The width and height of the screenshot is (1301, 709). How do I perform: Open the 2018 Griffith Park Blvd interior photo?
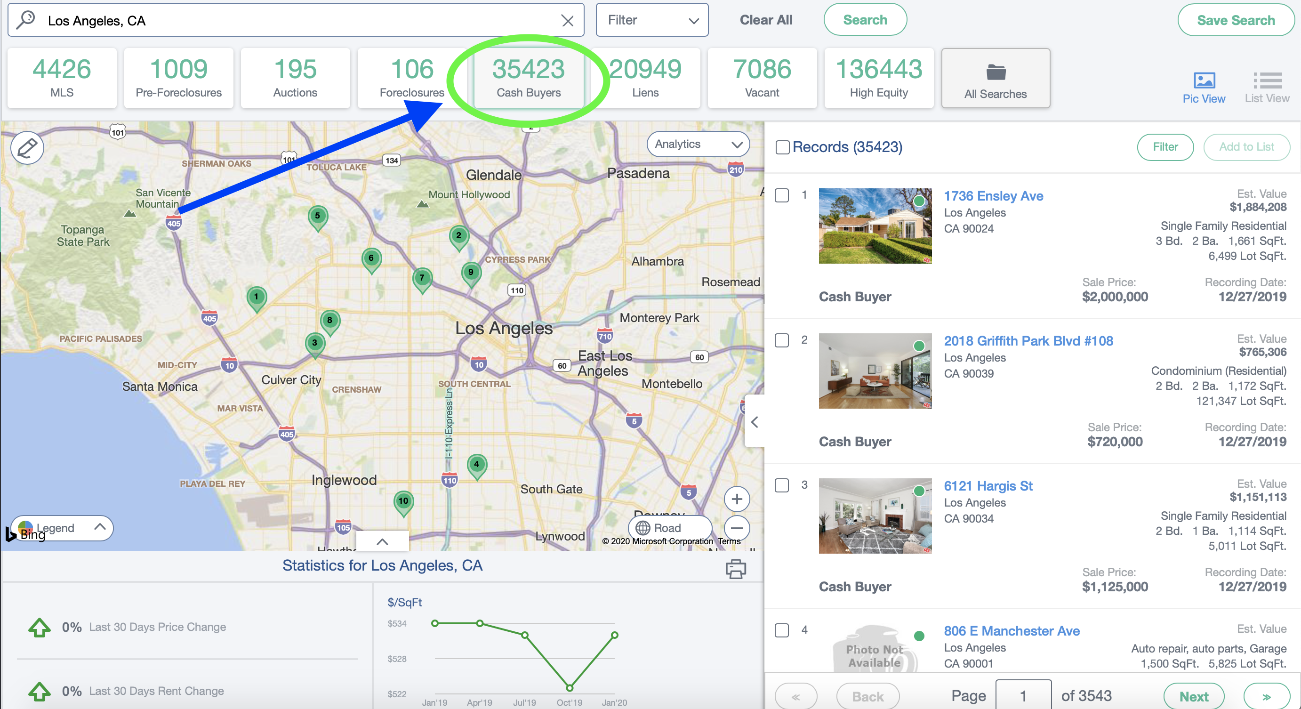(875, 371)
